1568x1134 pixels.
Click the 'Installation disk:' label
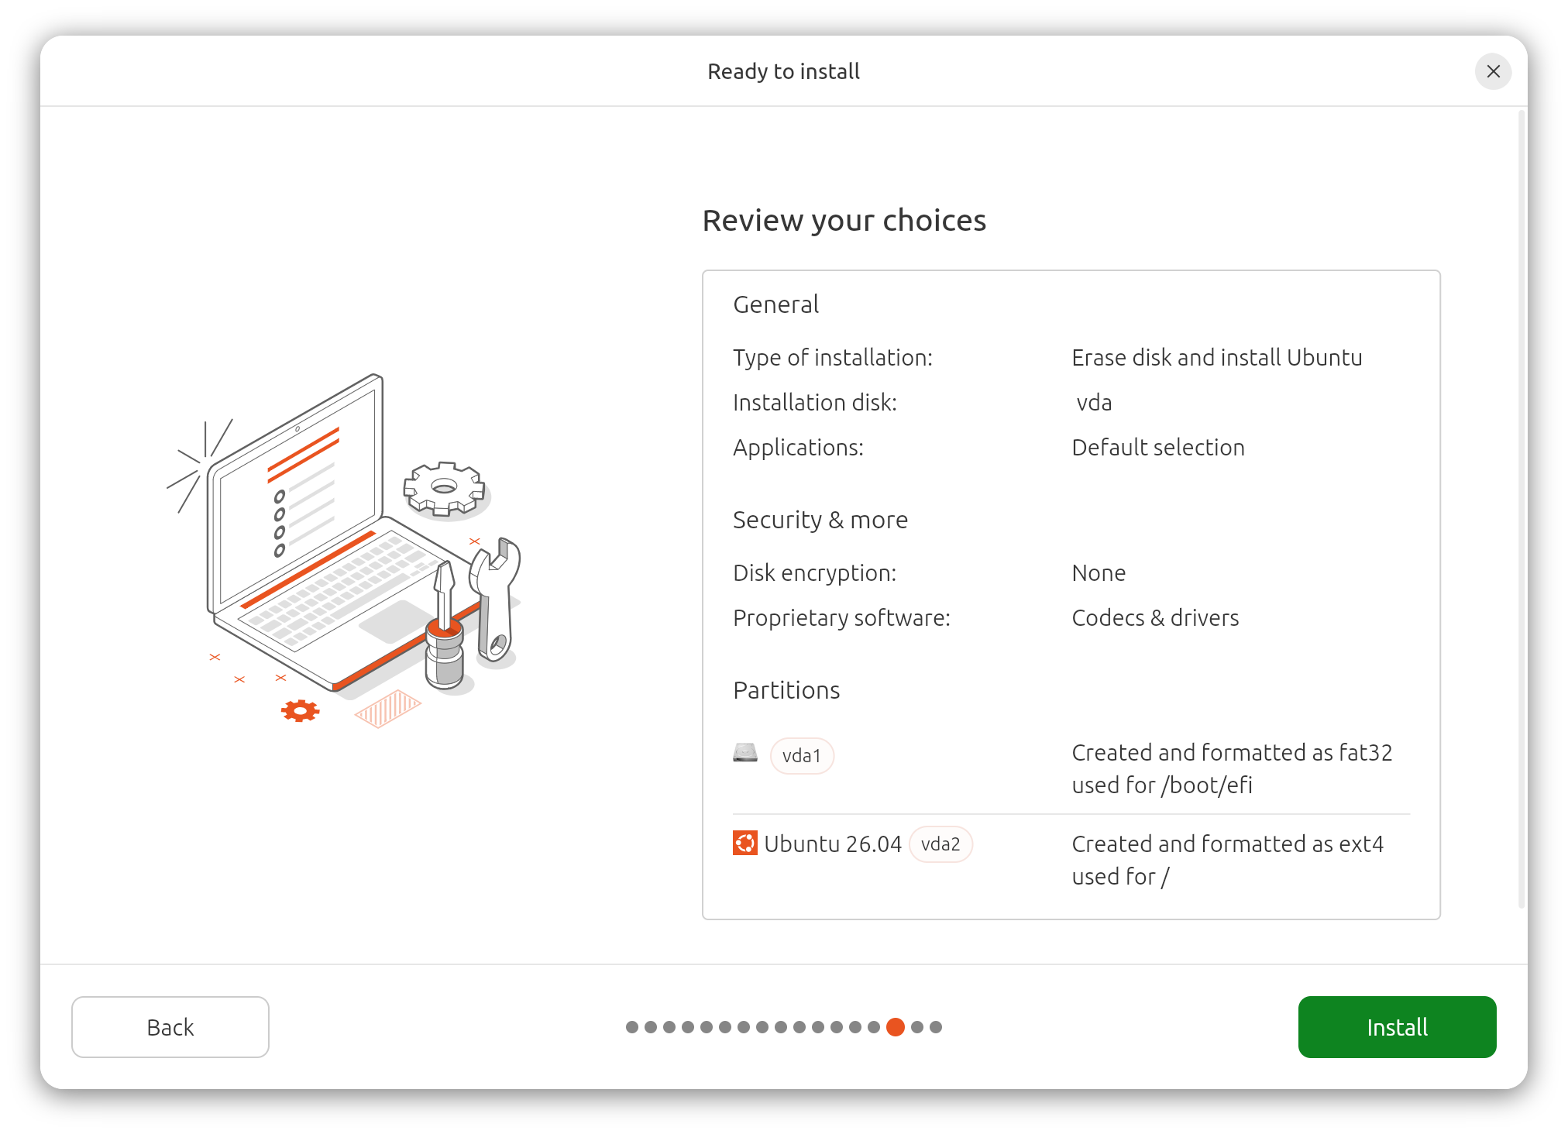(x=815, y=402)
